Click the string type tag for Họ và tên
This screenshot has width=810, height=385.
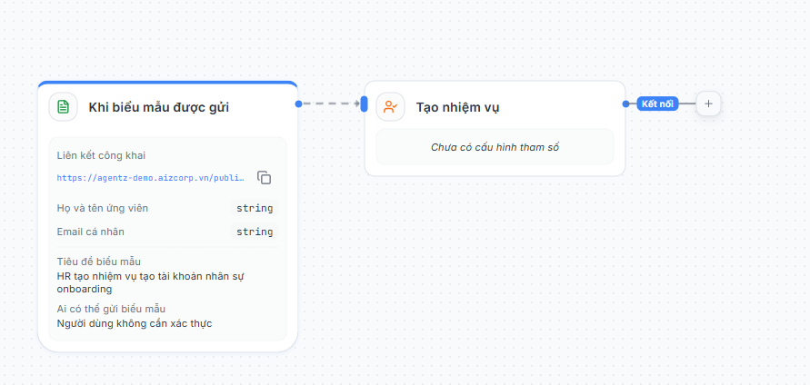255,208
